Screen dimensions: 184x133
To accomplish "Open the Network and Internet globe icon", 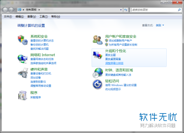I will point(23,59).
